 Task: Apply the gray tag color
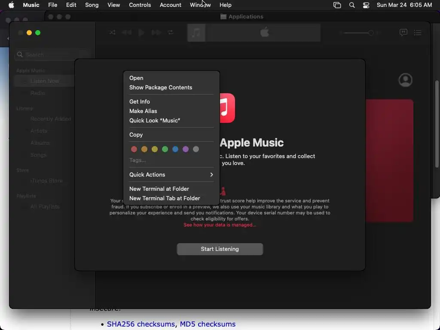point(196,149)
